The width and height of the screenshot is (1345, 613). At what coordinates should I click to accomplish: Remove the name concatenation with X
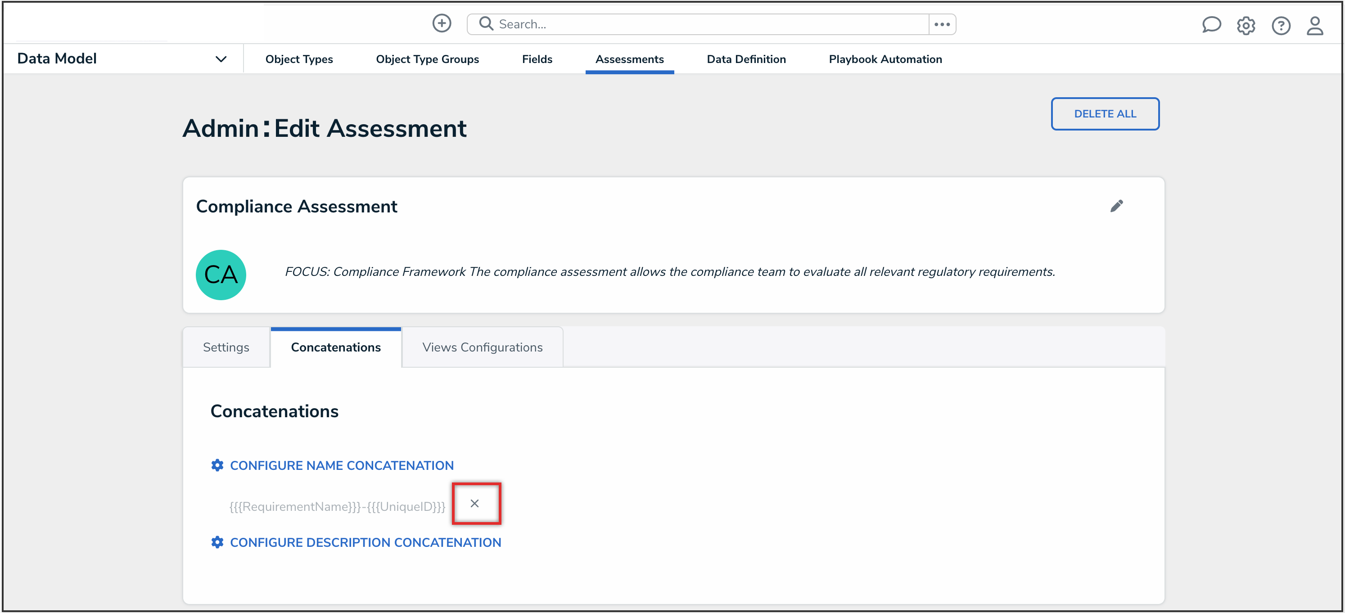pyautogui.click(x=474, y=503)
